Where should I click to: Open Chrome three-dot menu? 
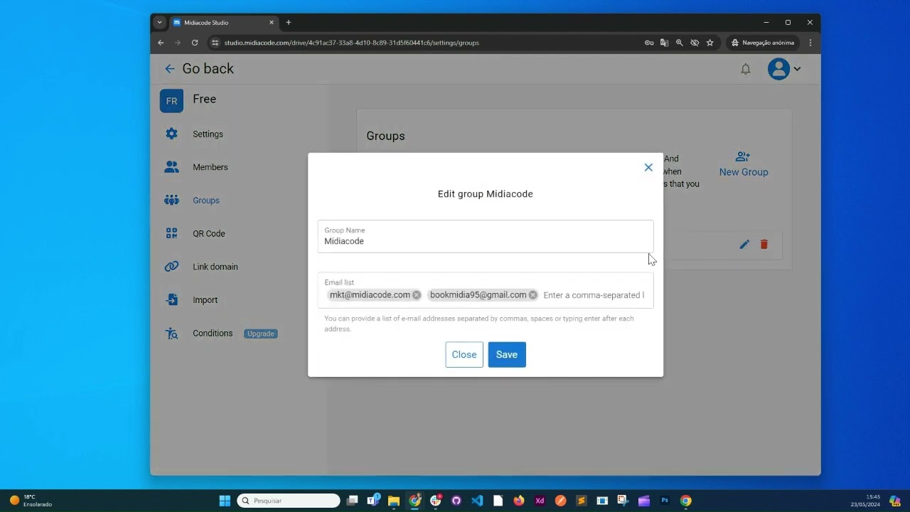tap(810, 43)
